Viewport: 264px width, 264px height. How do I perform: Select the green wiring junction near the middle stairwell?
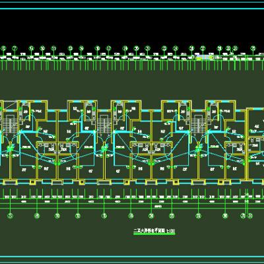click(104, 148)
